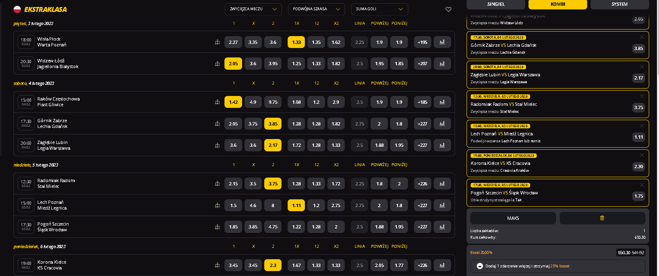659x276 pixels.
Task: Click pitch icon for Wisła Płock match
Action: pos(217,42)
